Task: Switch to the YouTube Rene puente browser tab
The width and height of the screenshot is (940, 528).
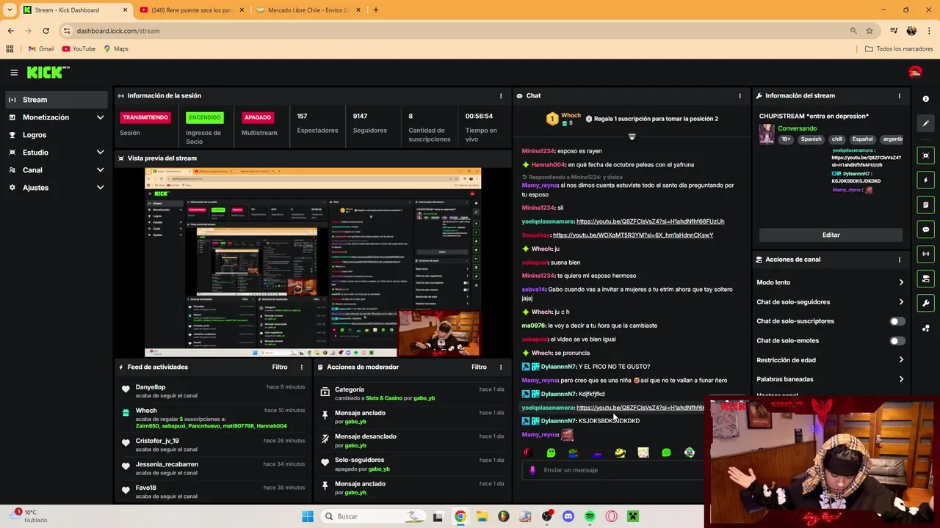Action: pos(190,10)
